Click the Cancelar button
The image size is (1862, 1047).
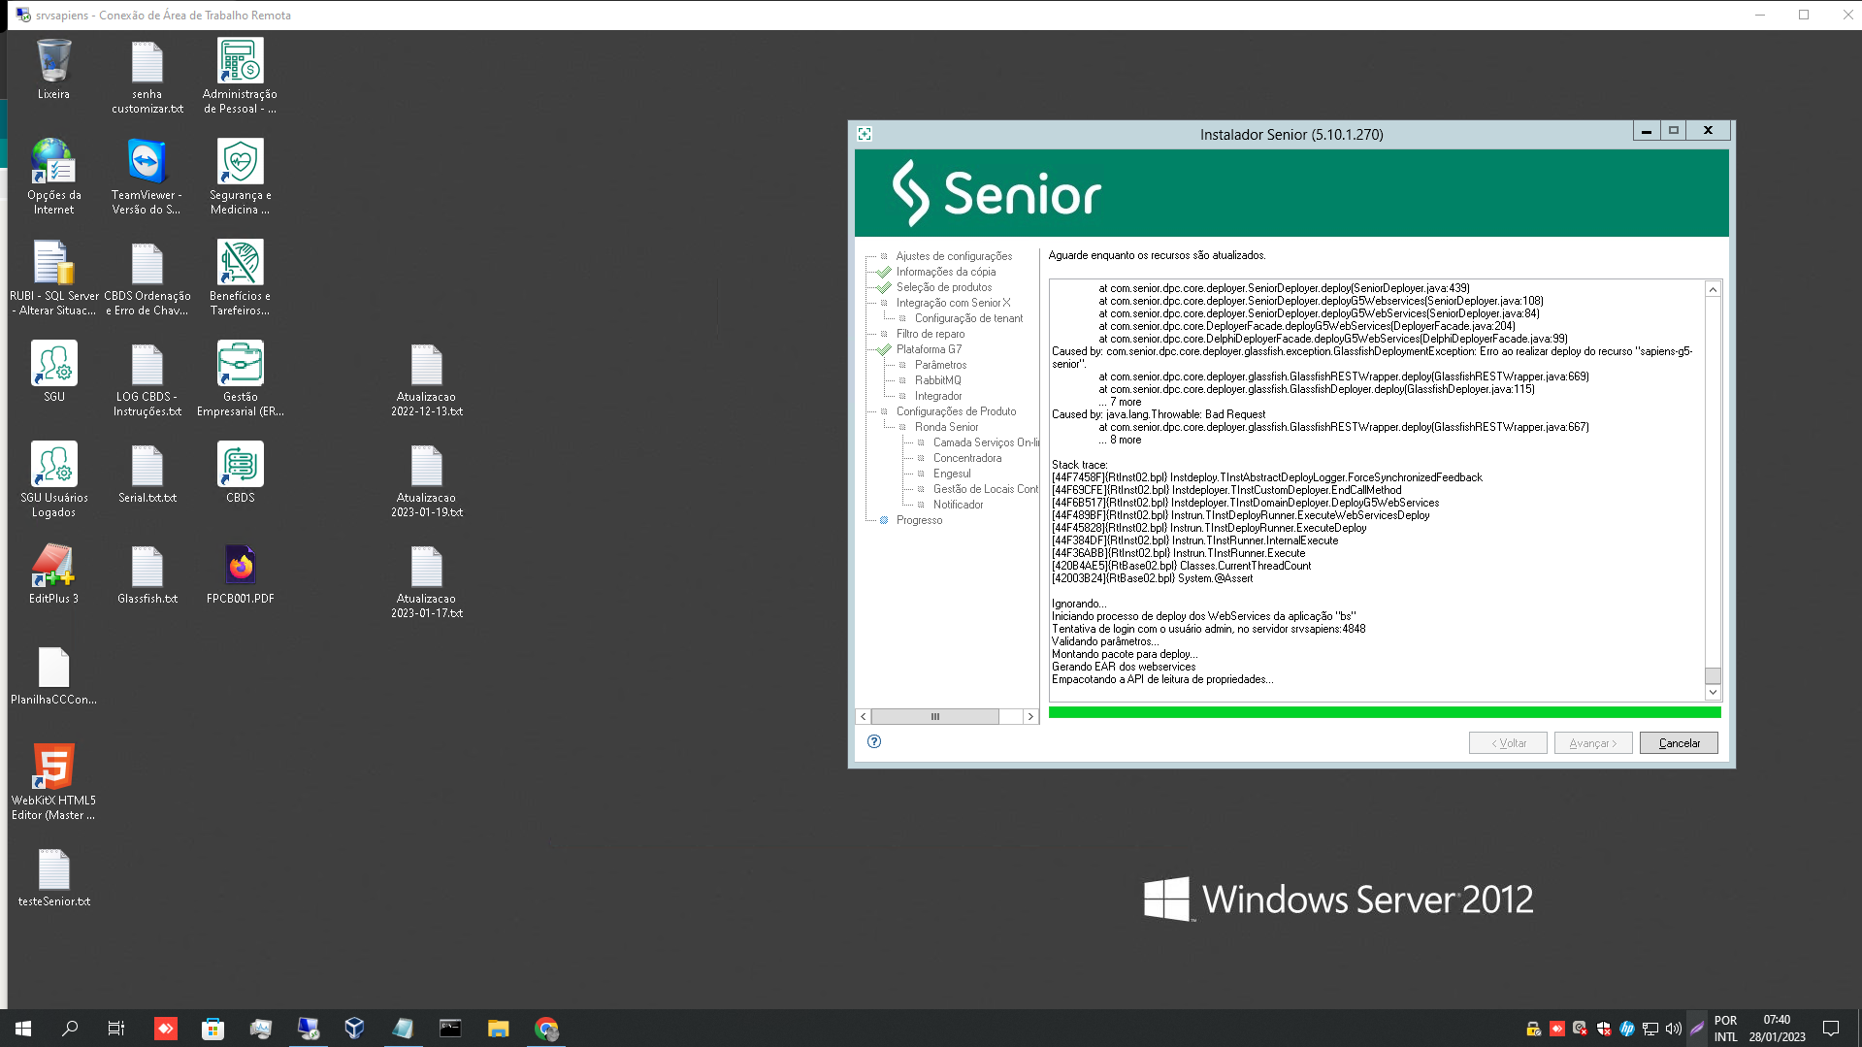(x=1679, y=743)
